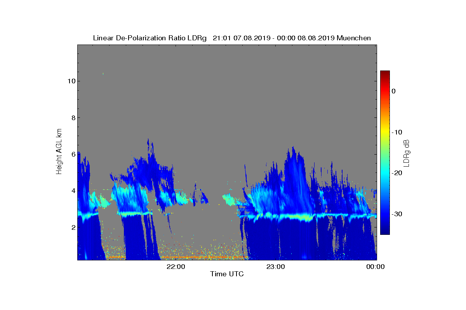
Task: Click the 6 km height tick label
Action: [73, 154]
